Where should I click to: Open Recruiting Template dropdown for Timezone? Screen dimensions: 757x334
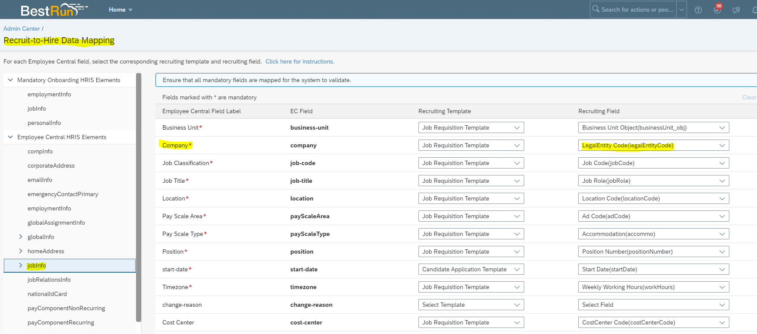(471, 287)
